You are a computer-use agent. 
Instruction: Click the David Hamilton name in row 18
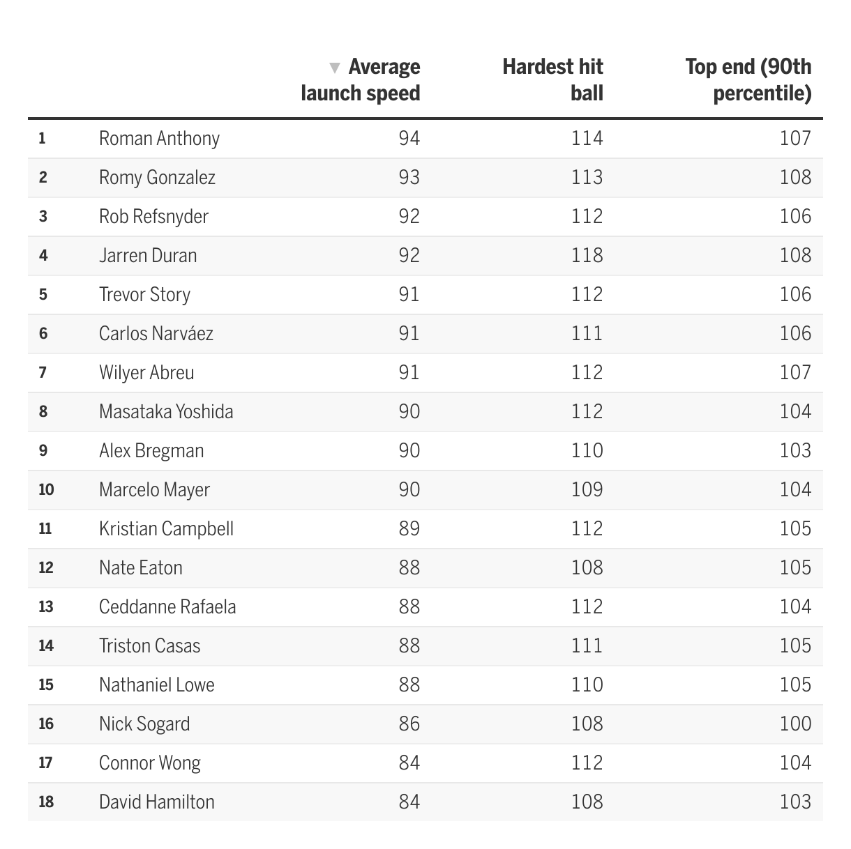click(157, 802)
